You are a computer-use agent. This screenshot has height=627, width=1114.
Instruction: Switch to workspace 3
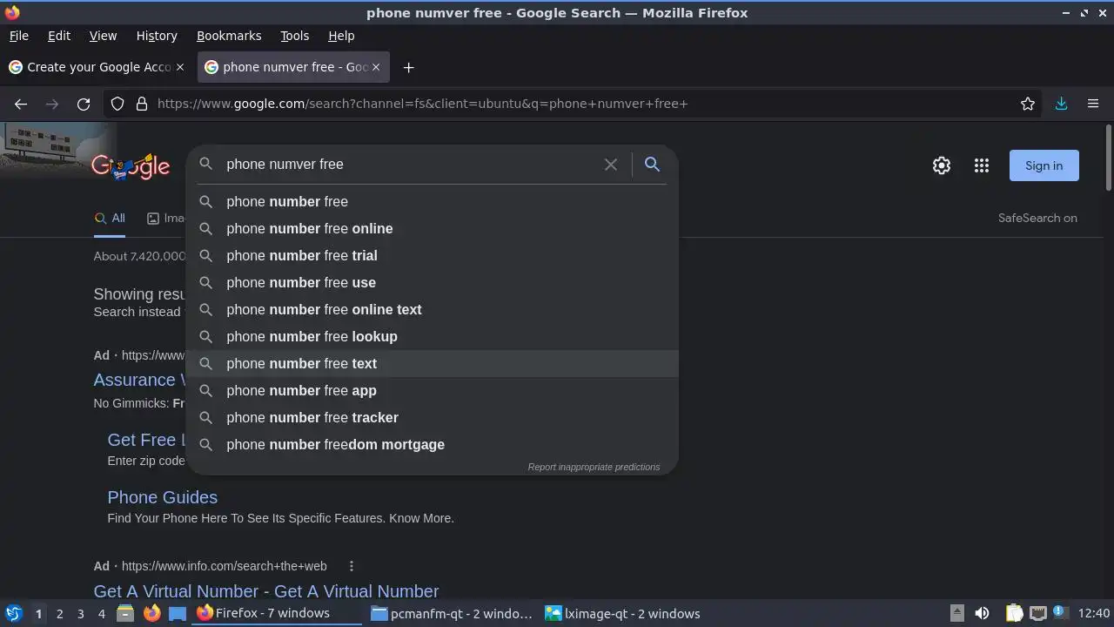[x=80, y=614]
